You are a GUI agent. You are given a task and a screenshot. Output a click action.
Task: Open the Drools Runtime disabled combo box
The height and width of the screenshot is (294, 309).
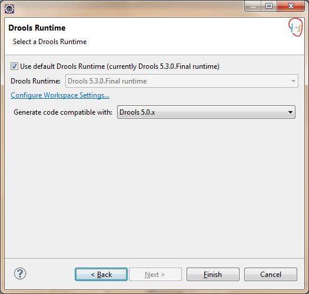[x=182, y=81]
